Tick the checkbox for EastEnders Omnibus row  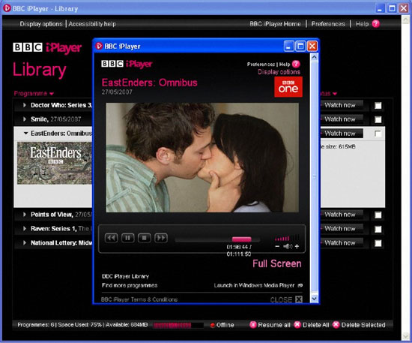[378, 134]
